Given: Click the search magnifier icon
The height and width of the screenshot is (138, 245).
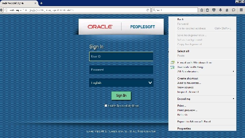Looking at the screenshot, I should (154, 10).
